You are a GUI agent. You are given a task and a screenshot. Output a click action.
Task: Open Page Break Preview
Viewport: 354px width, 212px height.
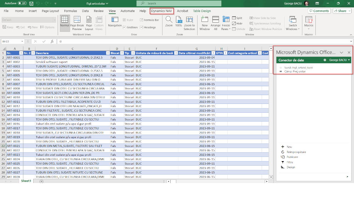pos(77,23)
